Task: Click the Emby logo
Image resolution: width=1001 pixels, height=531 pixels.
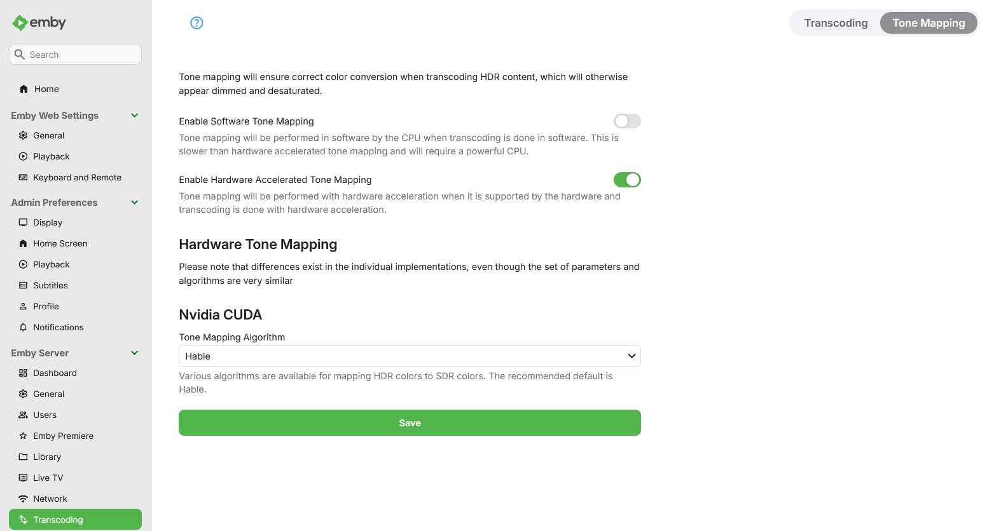Action: (x=39, y=23)
